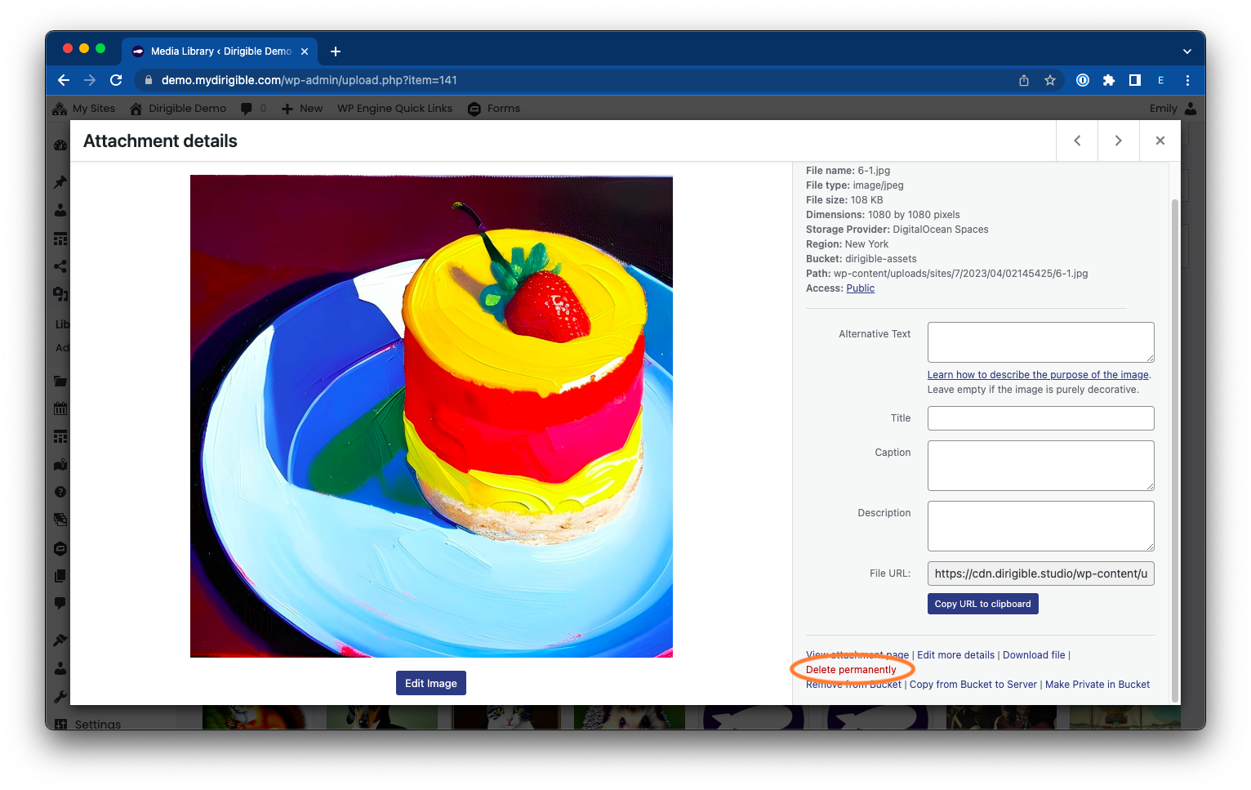Open the Pages icon in sidebar
The height and width of the screenshot is (790, 1251).
60,576
